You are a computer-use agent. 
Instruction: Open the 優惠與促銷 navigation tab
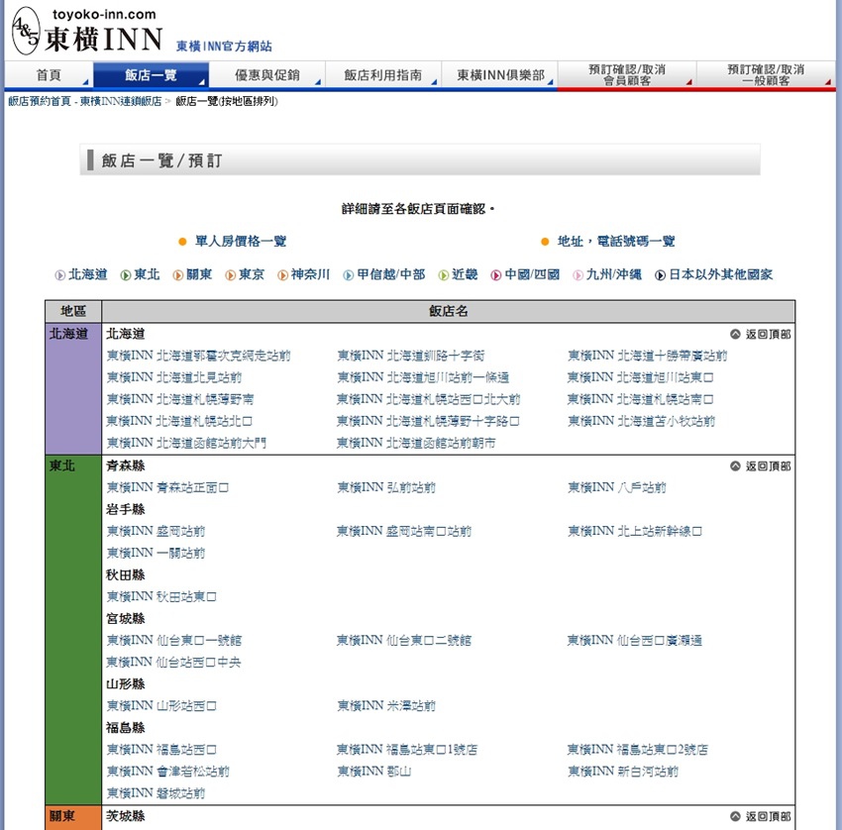point(266,74)
